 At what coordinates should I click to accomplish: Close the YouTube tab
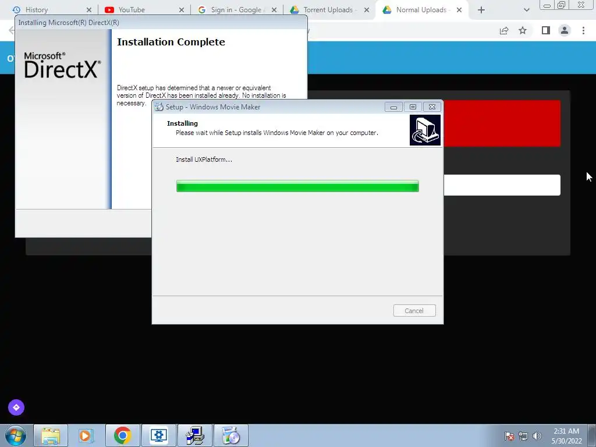pyautogui.click(x=182, y=10)
